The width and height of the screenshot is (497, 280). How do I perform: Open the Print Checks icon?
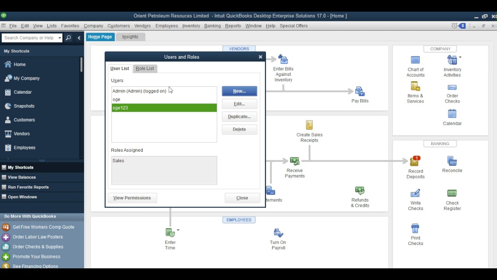[x=415, y=228]
